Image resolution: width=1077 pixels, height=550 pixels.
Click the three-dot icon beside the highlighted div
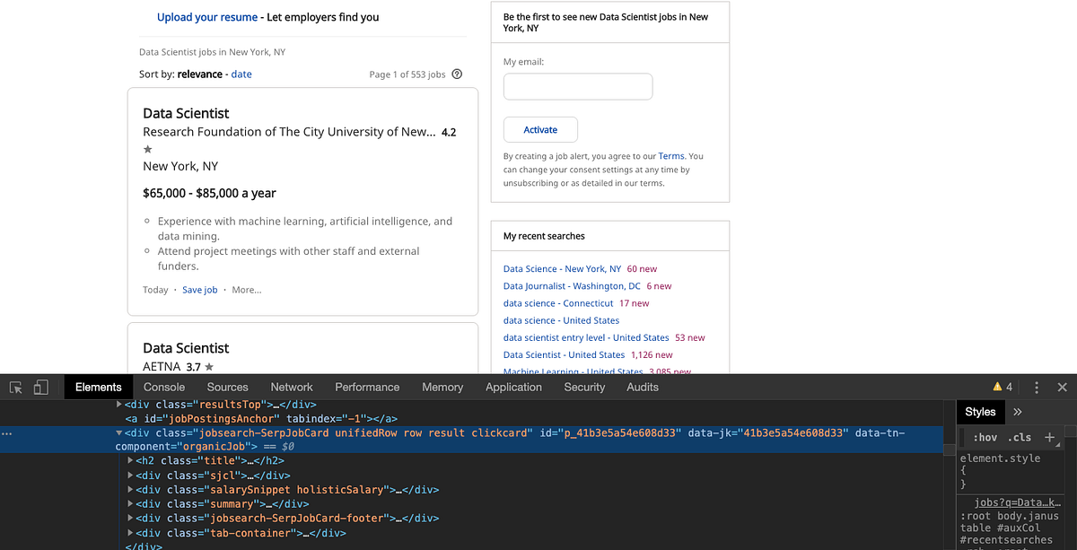click(7, 432)
